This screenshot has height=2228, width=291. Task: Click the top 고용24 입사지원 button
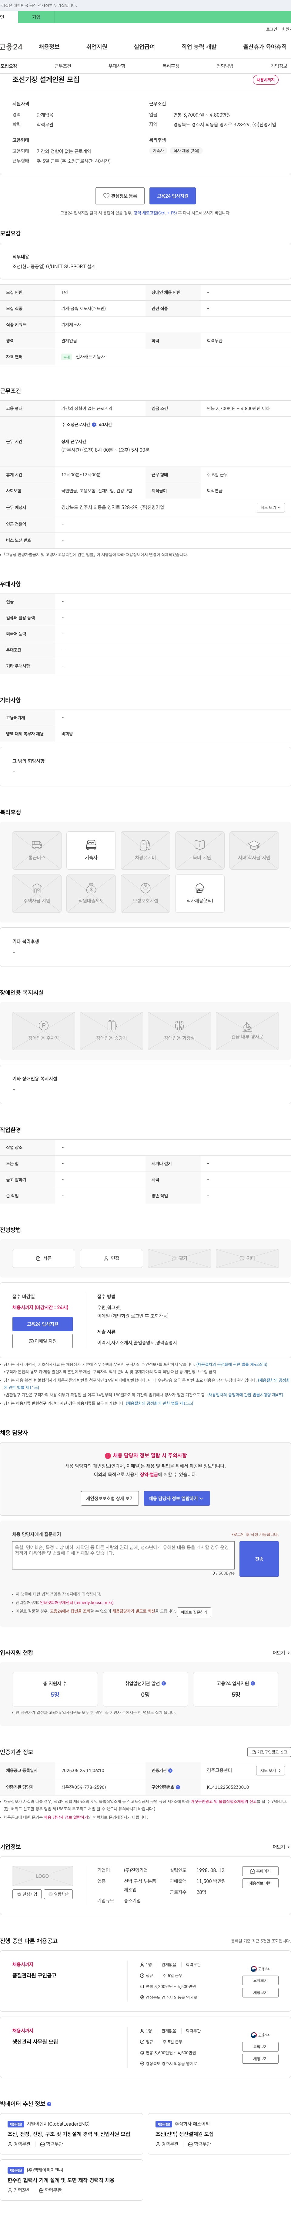[173, 196]
